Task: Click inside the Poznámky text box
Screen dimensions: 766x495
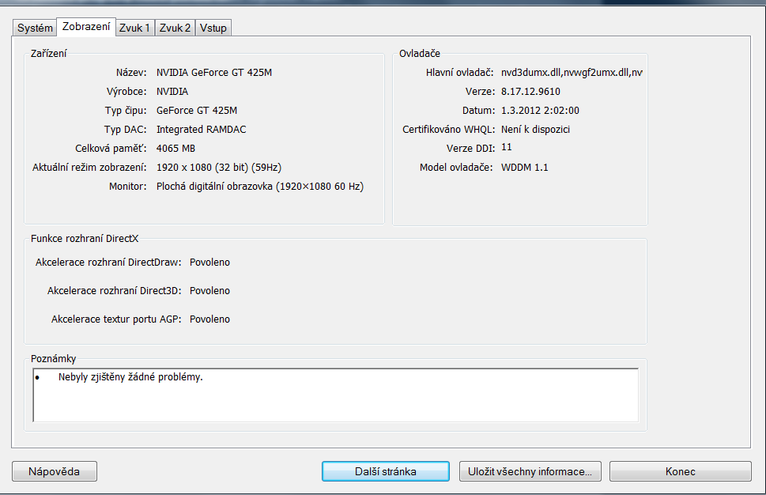Action: (x=336, y=395)
